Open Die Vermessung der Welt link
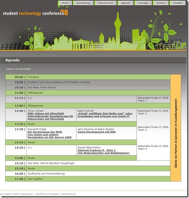Viewport: 189px width, 198px height. 45,132
